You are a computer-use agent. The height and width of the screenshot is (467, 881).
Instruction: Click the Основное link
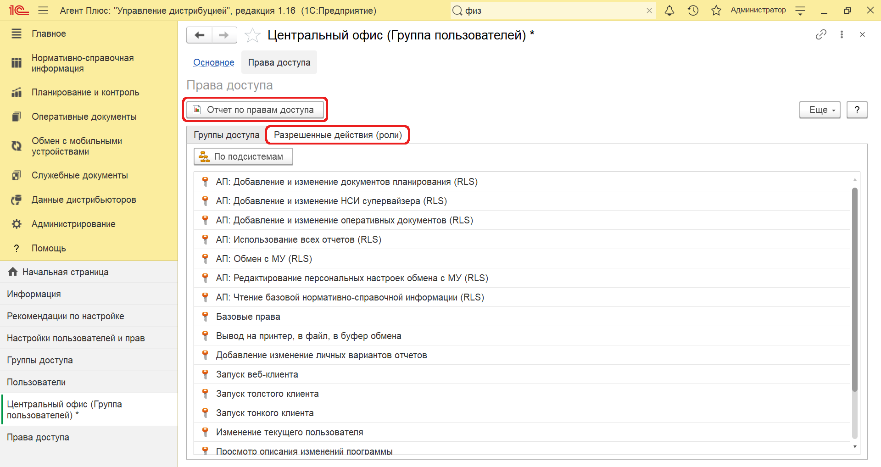213,62
